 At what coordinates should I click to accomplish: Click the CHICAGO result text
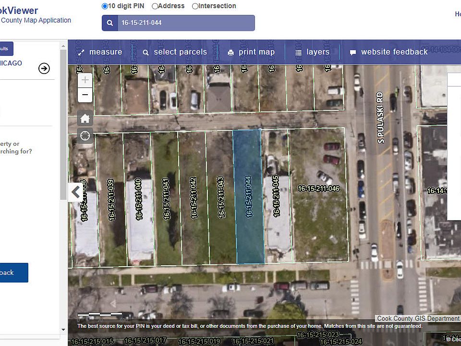[x=11, y=63]
